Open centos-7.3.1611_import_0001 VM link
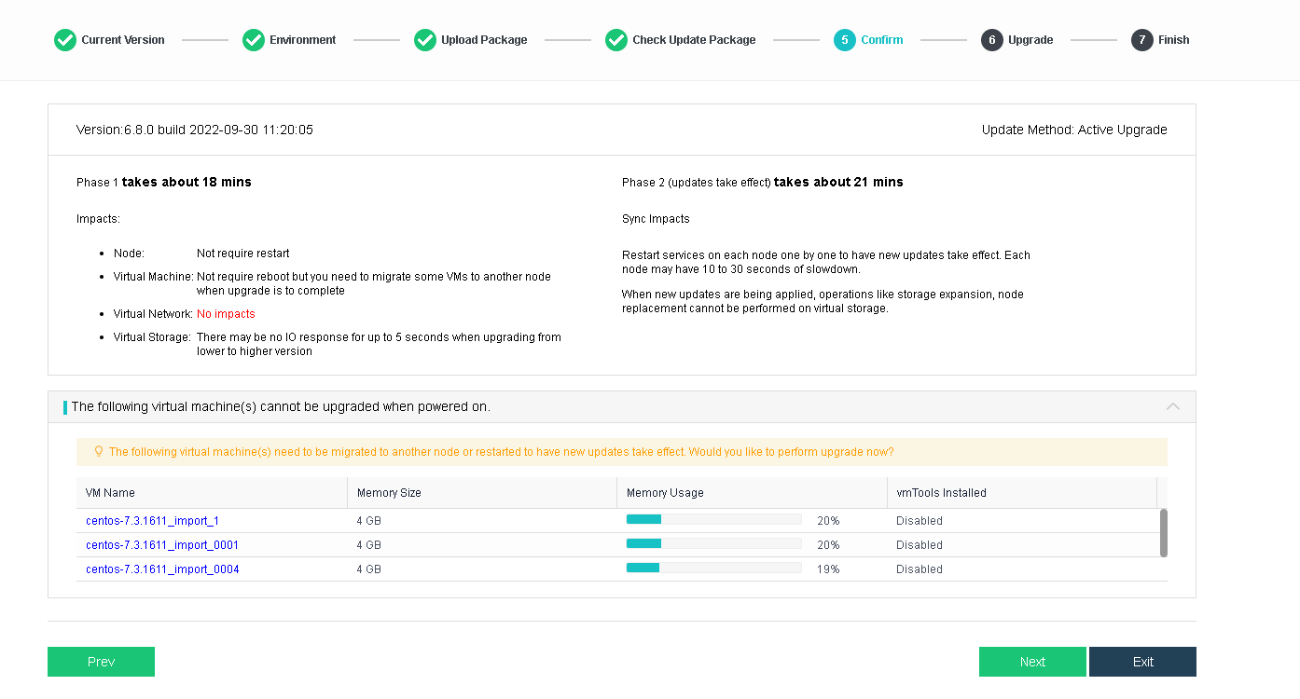This screenshot has width=1300, height=699. coord(162,545)
